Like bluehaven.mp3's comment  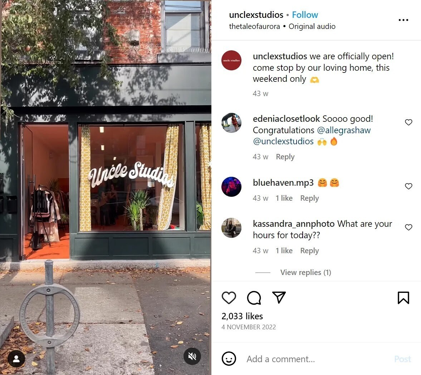coord(408,186)
